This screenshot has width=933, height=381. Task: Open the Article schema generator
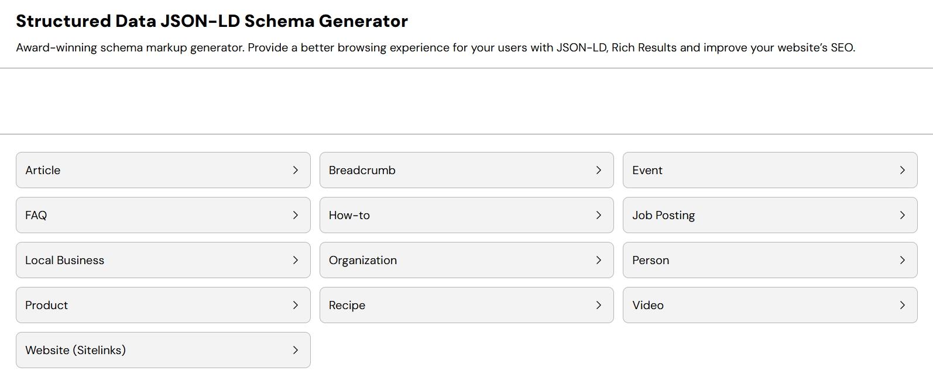pos(163,170)
